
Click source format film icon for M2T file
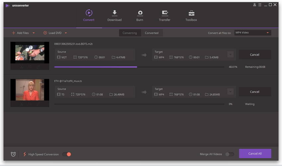[x=59, y=57]
